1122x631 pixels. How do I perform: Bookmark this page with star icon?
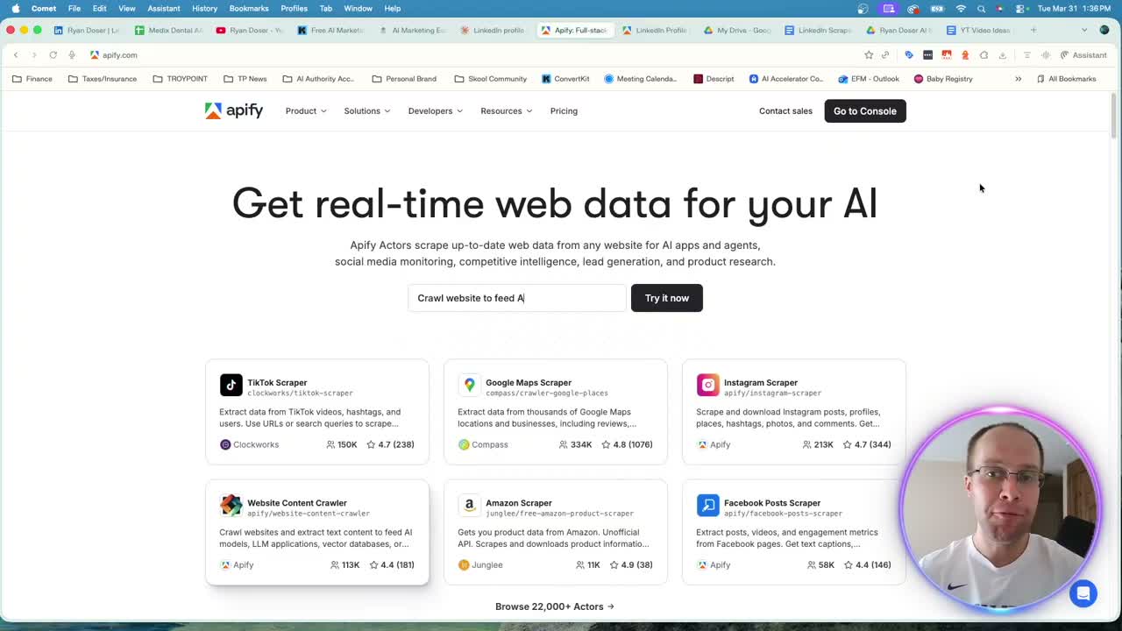tap(869, 55)
